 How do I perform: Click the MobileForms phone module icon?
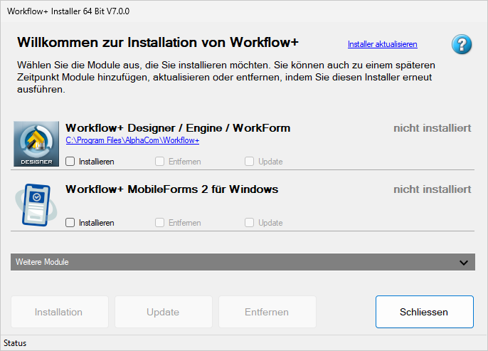coord(36,205)
